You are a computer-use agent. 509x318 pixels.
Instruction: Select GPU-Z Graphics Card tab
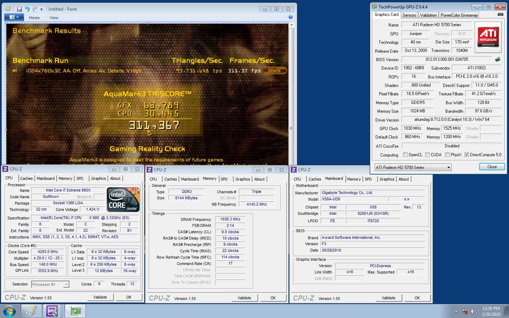(x=387, y=14)
